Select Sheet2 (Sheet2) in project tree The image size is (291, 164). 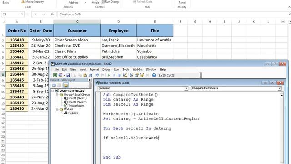77,102
